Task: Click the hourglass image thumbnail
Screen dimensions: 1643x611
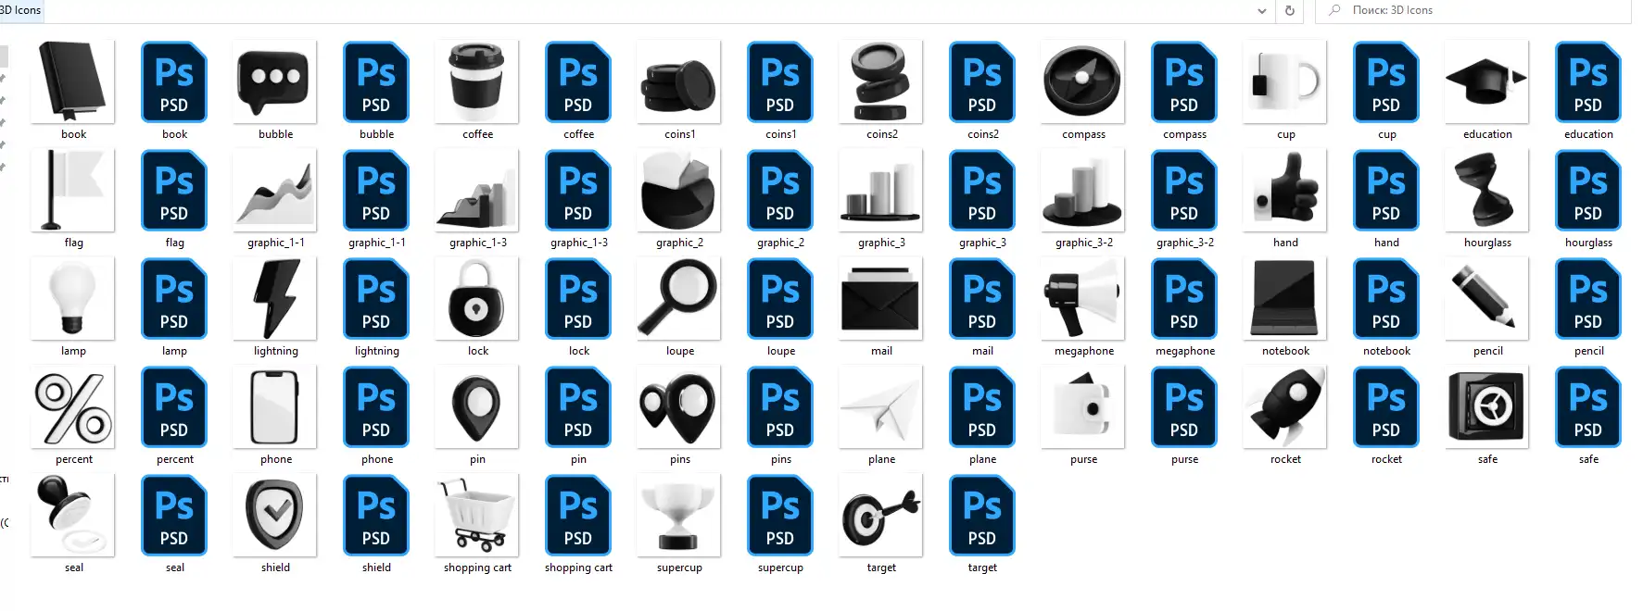Action: 1487,190
